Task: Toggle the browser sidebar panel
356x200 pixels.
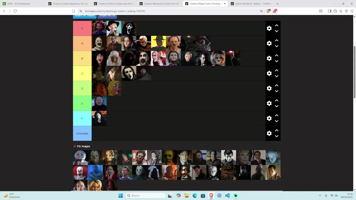Action: pyautogui.click(x=330, y=11)
